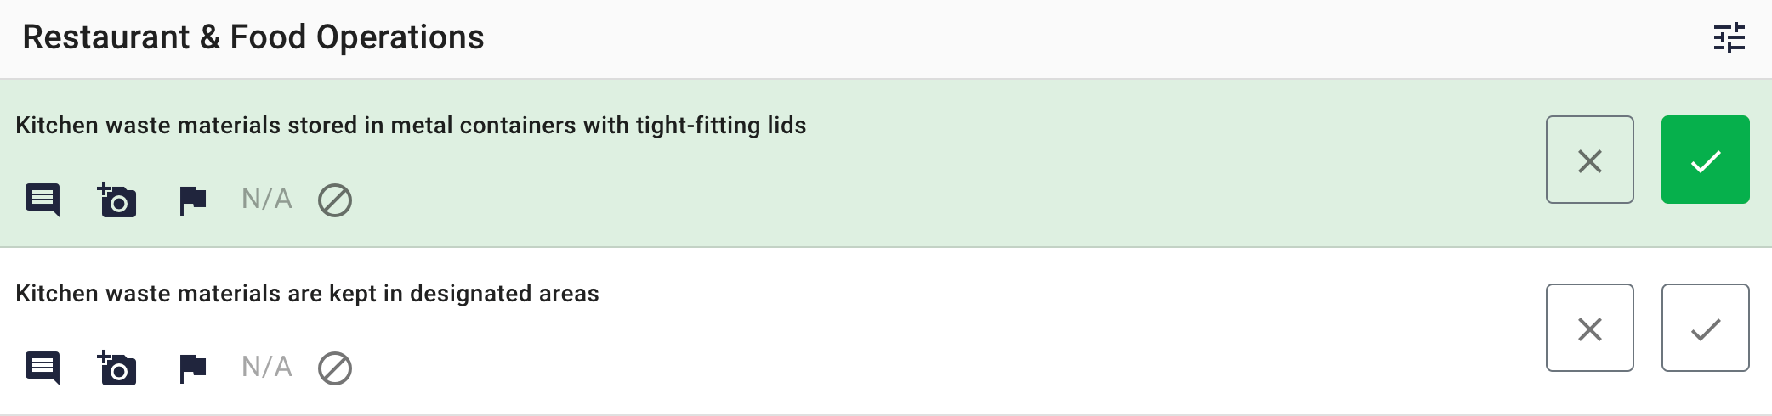Uncheck the green pass checkmark for metal containers
This screenshot has height=416, width=1772.
[x=1706, y=160]
